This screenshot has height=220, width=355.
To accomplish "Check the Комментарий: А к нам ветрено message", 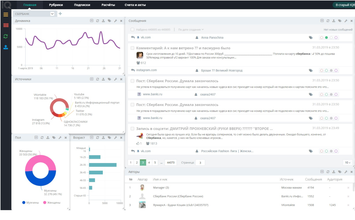I will (x=132, y=48).
